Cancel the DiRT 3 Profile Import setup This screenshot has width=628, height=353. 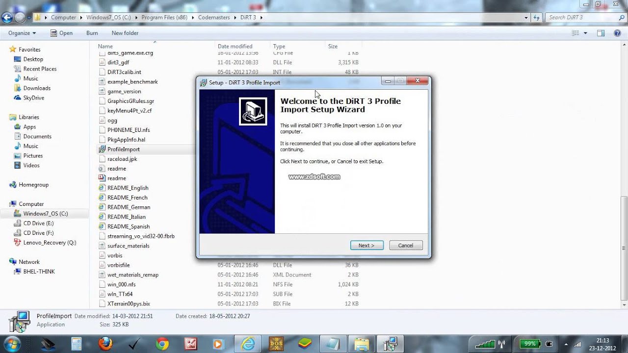406,245
